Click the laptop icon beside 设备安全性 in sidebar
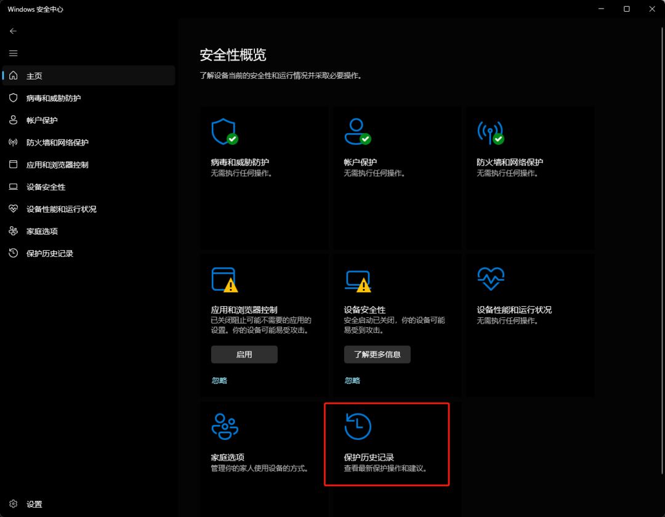Screen dimensions: 665x517 [x=13, y=186]
